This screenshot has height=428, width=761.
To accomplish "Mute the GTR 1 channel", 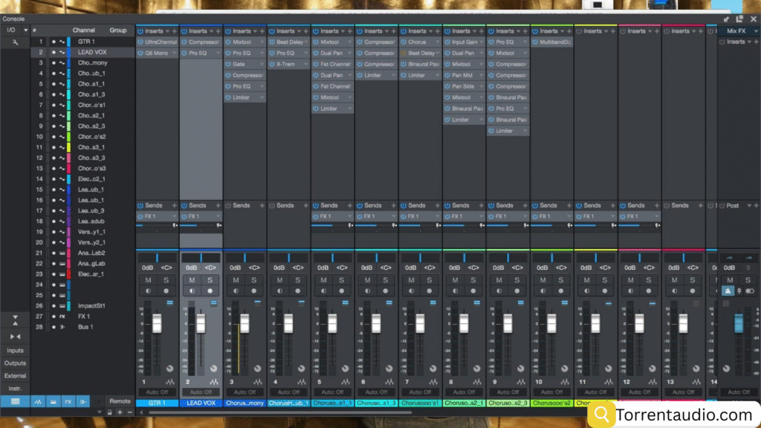I will [149, 280].
